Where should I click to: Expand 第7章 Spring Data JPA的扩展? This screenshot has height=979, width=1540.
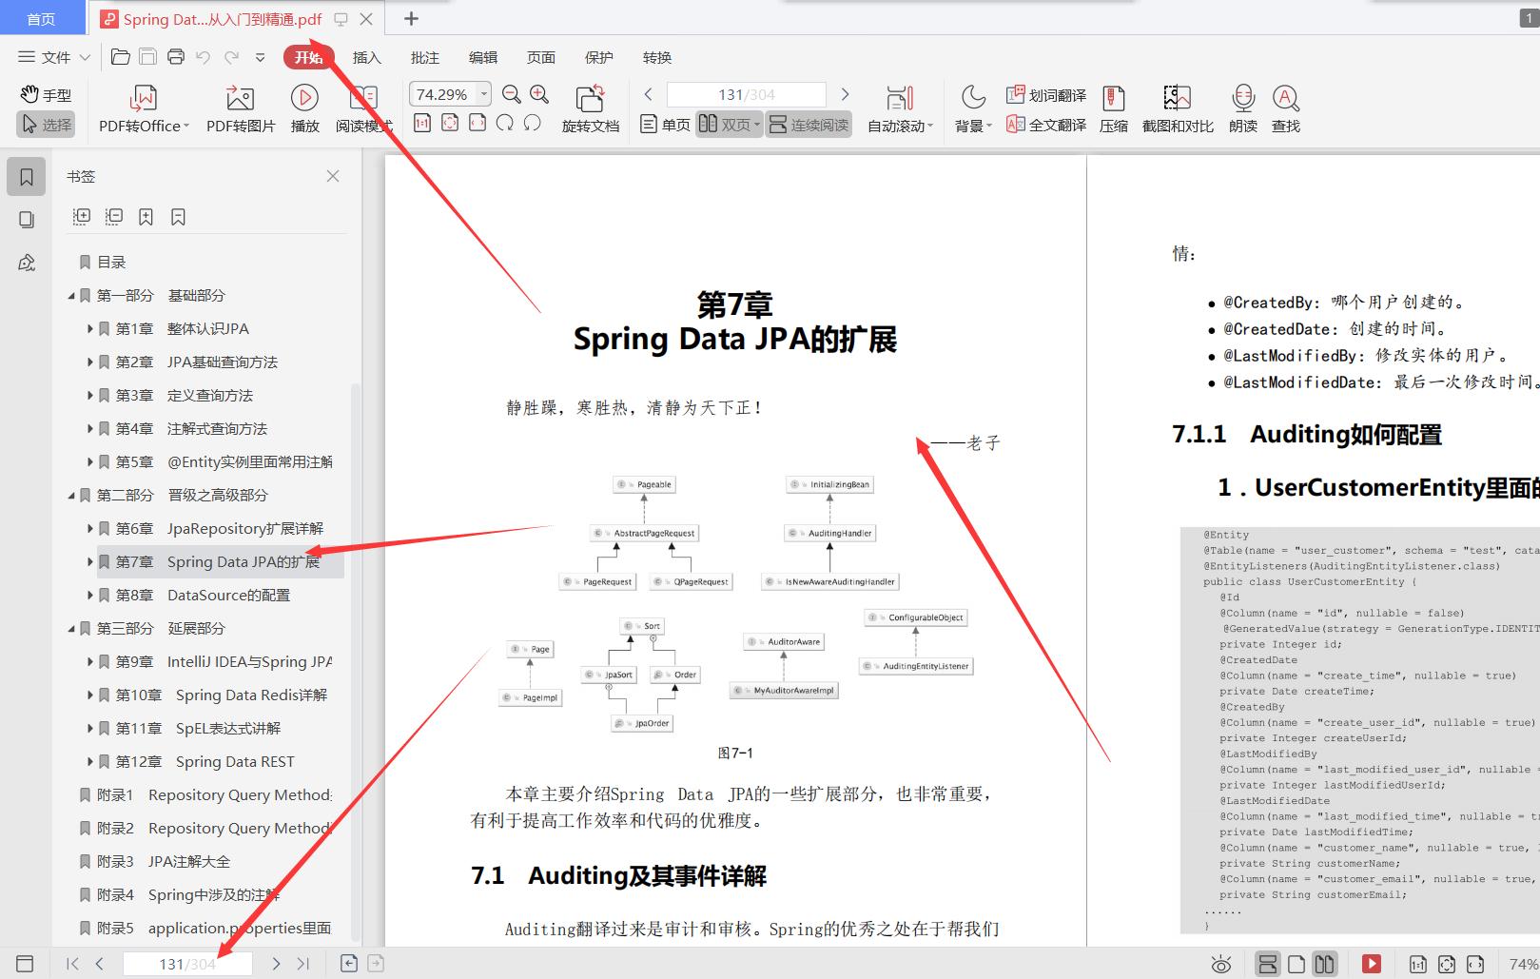click(x=90, y=562)
